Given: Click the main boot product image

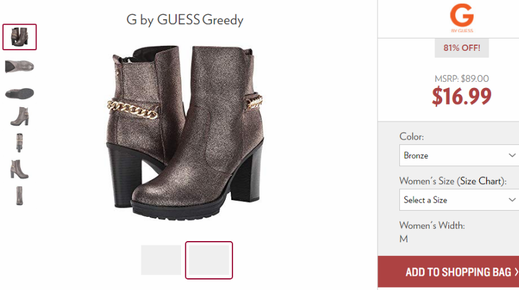Looking at the screenshot, I should pos(185,132).
